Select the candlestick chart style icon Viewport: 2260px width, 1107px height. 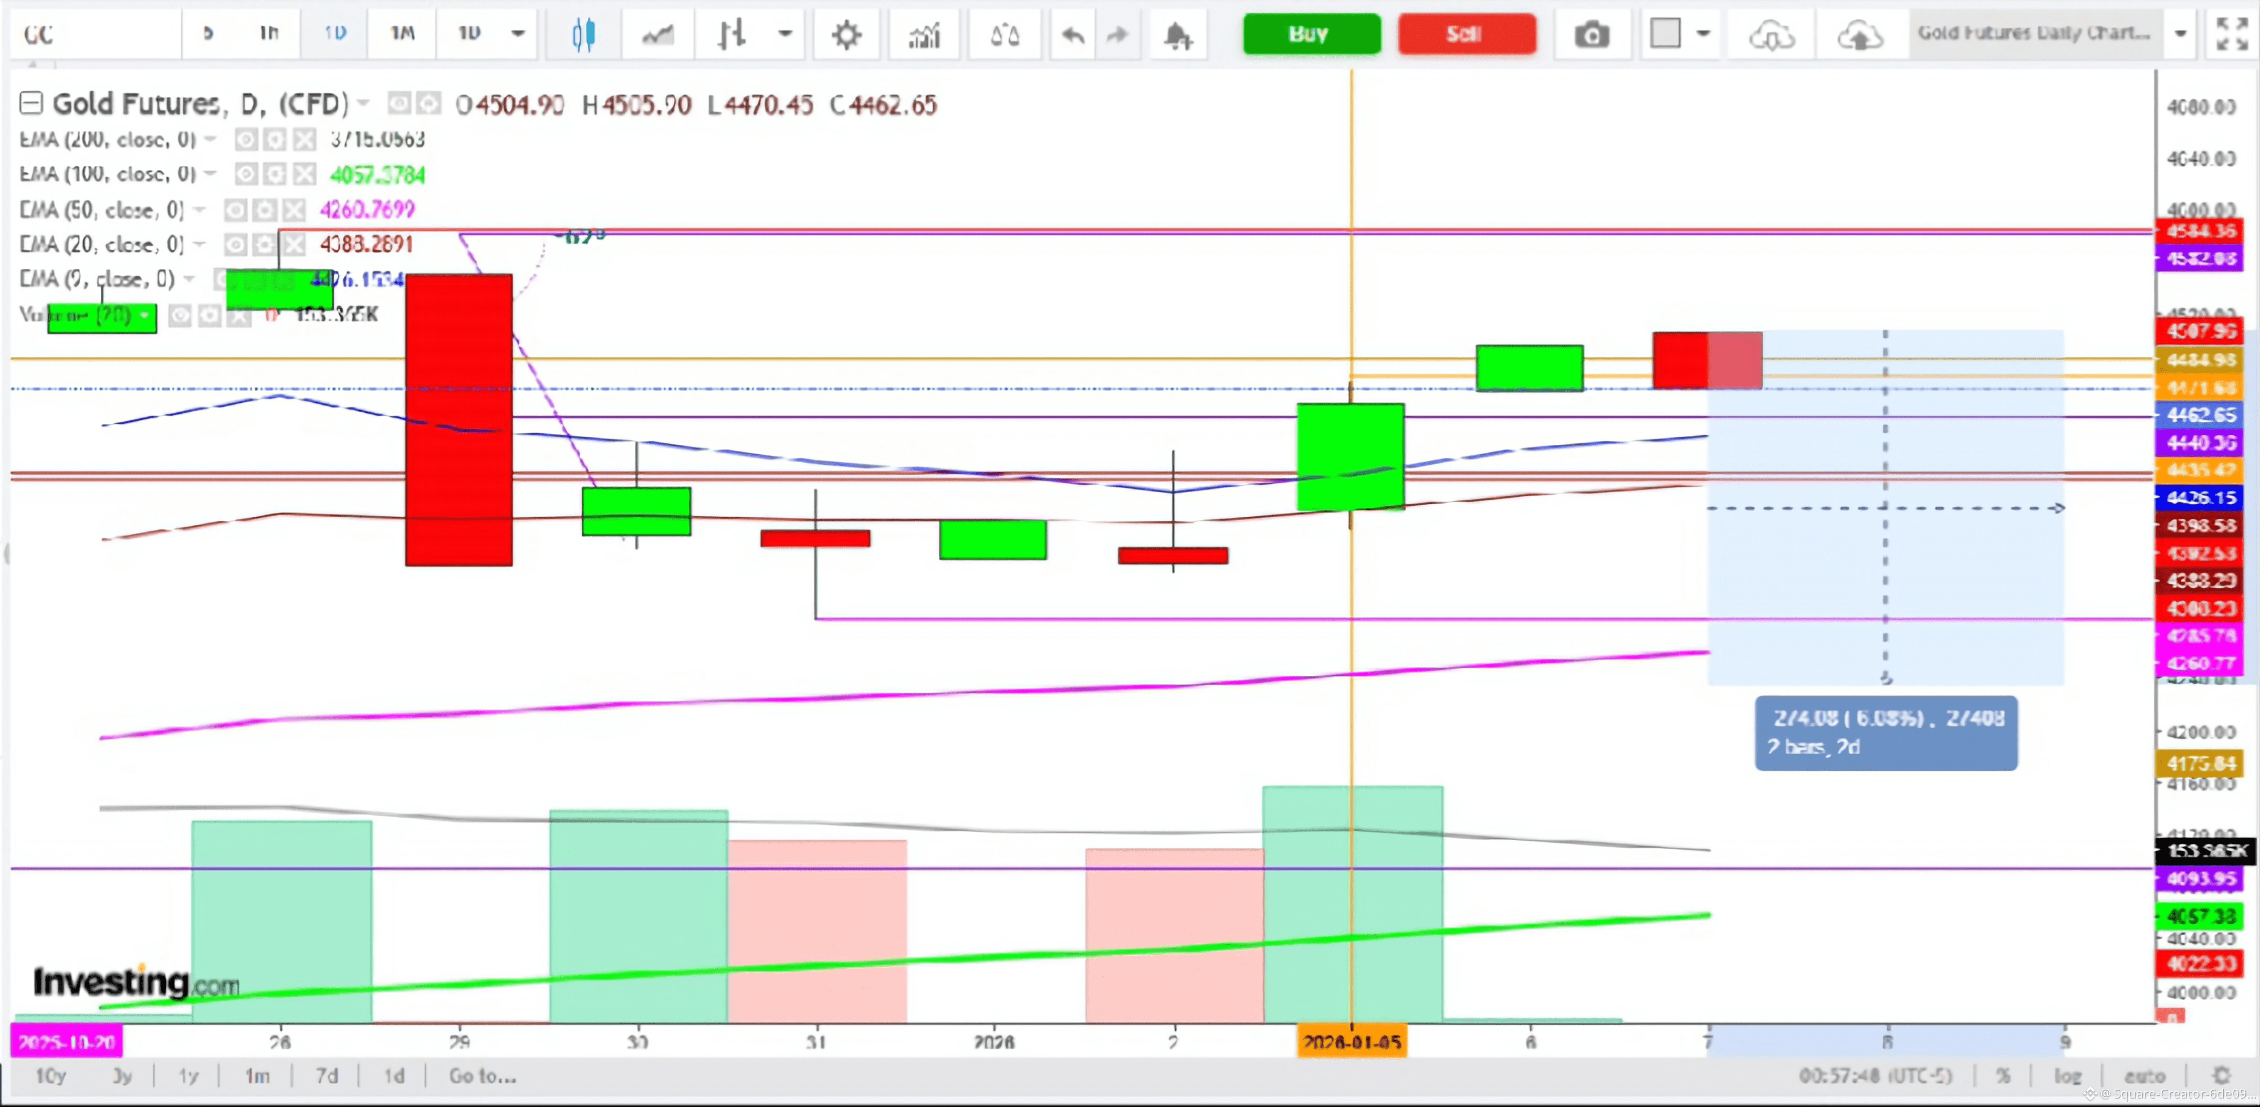coord(583,35)
